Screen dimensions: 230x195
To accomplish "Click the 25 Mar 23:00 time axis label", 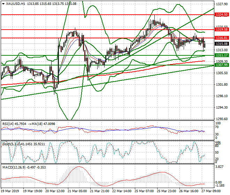I will click(167, 191).
